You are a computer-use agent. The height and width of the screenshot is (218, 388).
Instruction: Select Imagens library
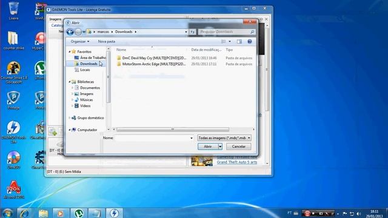pyautogui.click(x=84, y=94)
